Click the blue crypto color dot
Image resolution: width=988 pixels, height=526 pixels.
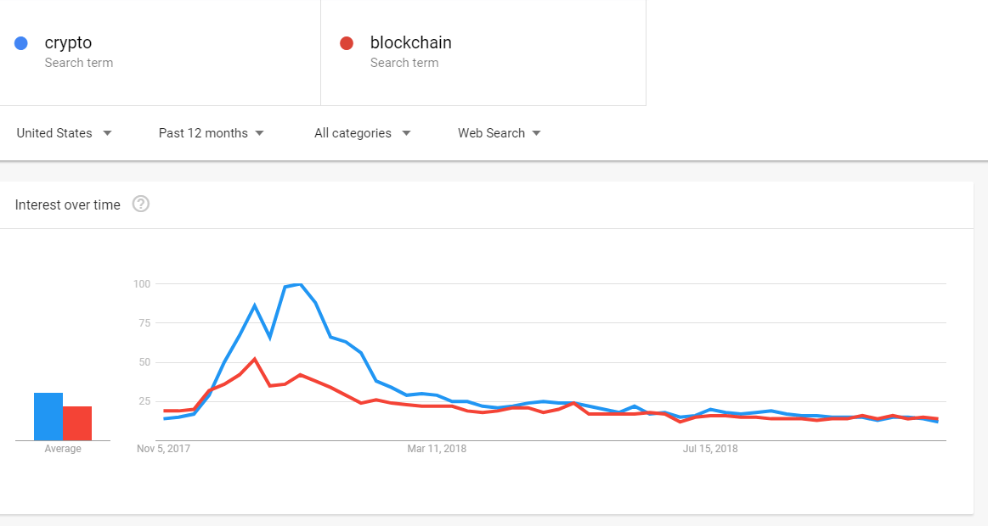tap(22, 43)
